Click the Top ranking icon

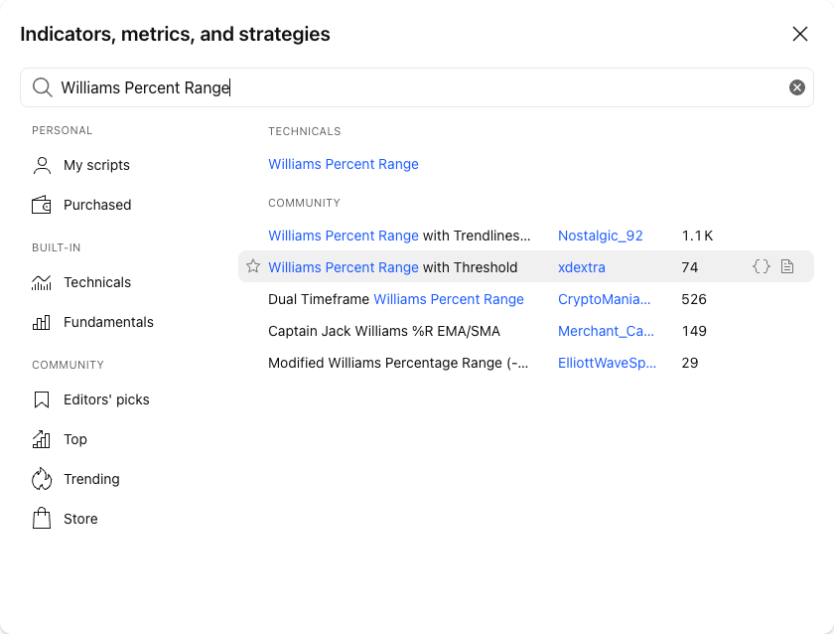pyautogui.click(x=42, y=439)
